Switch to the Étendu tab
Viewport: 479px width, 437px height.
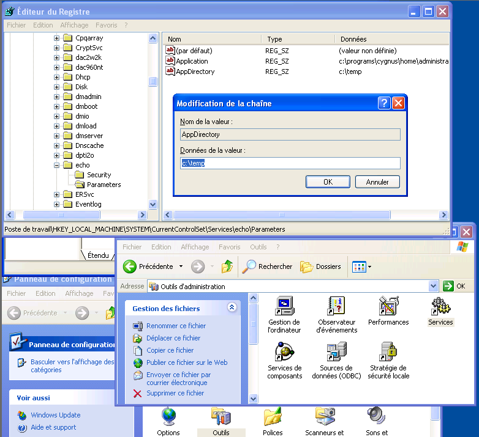[x=98, y=255]
